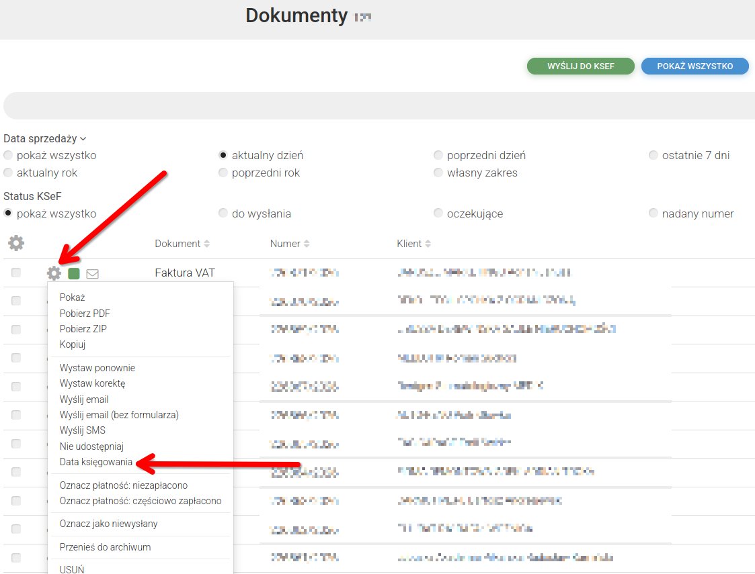Choose 'Oznacz jako niewysłany'

coord(109,524)
